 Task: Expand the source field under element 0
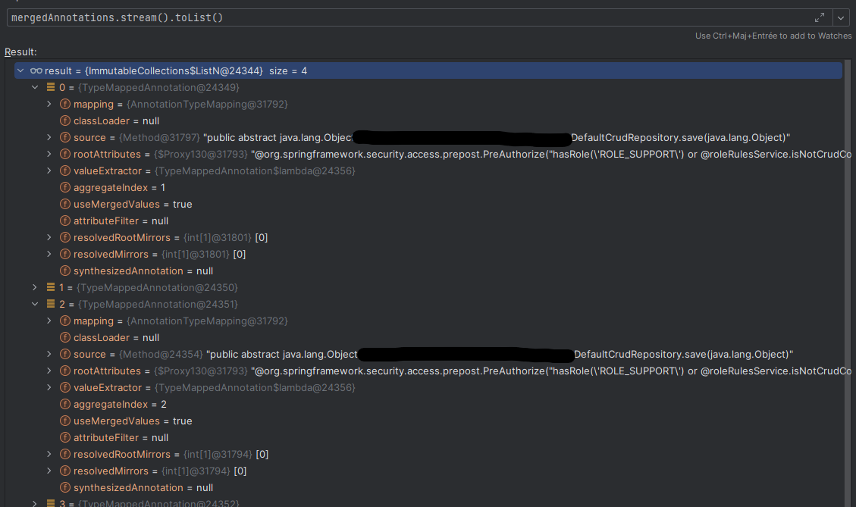(49, 137)
